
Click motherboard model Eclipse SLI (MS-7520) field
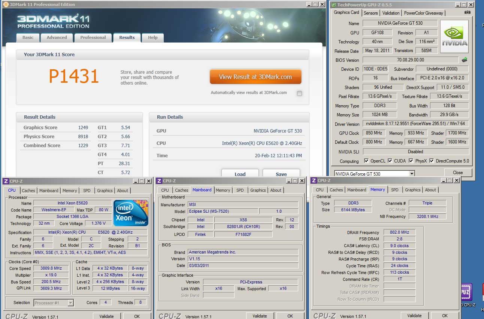click(223, 212)
